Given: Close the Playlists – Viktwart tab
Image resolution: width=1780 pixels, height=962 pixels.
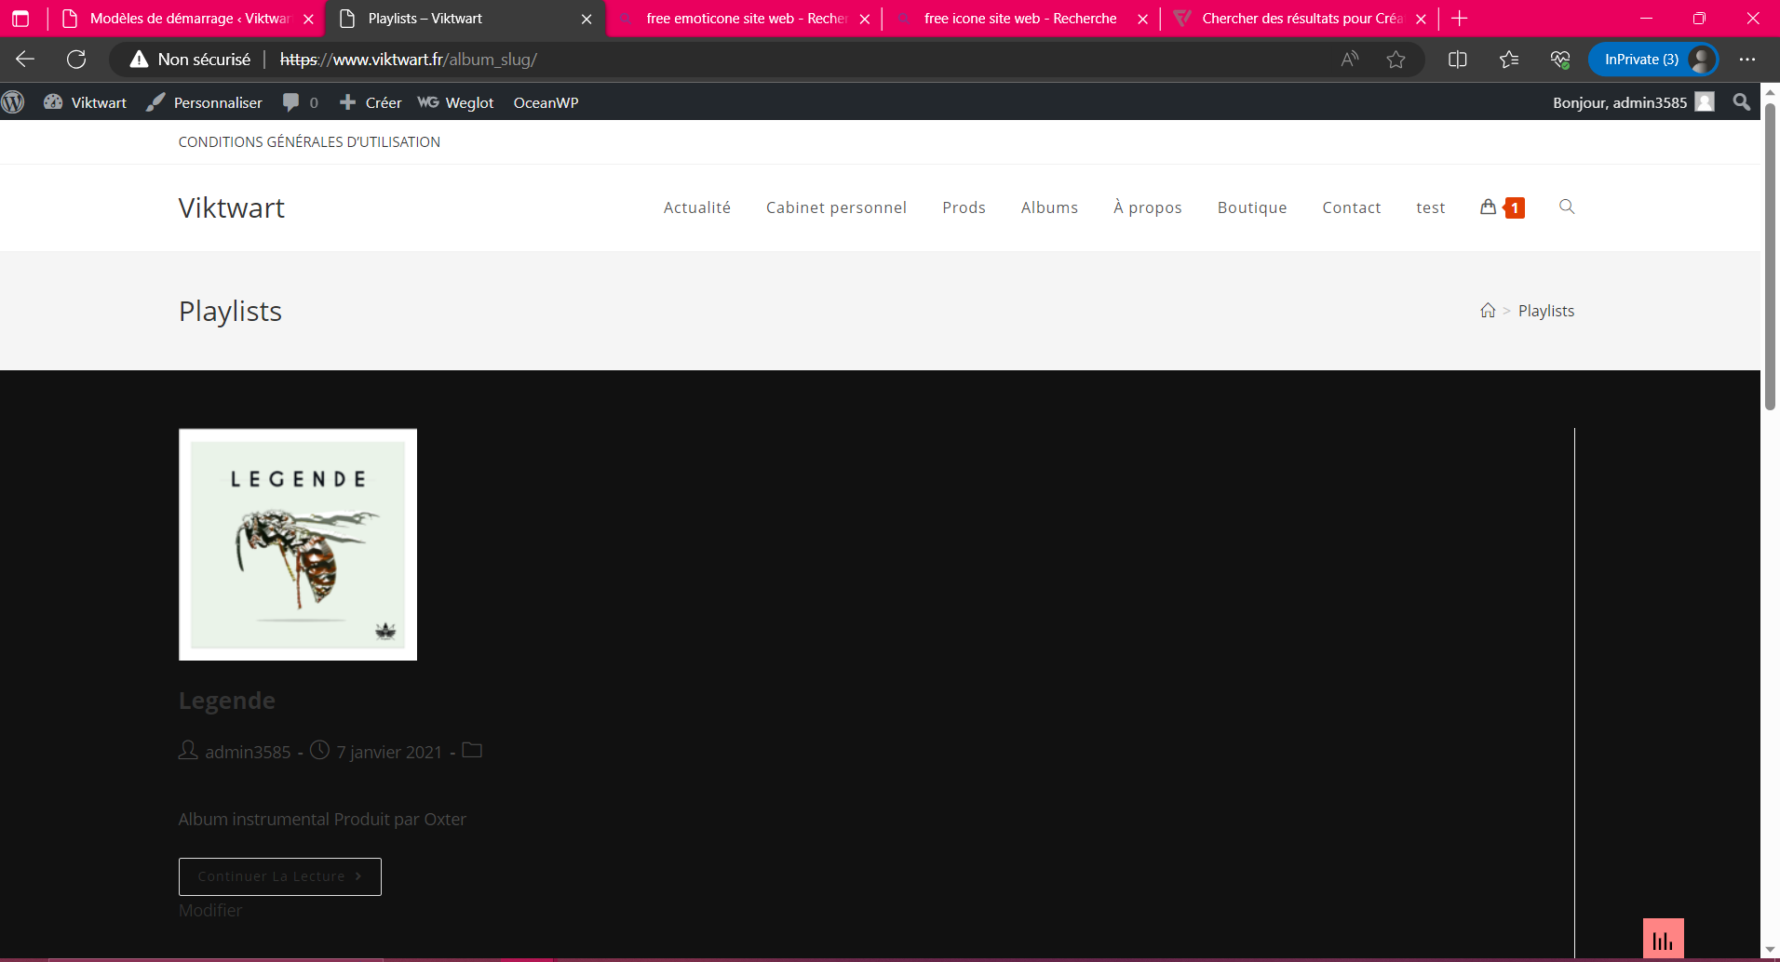Looking at the screenshot, I should click(x=587, y=19).
